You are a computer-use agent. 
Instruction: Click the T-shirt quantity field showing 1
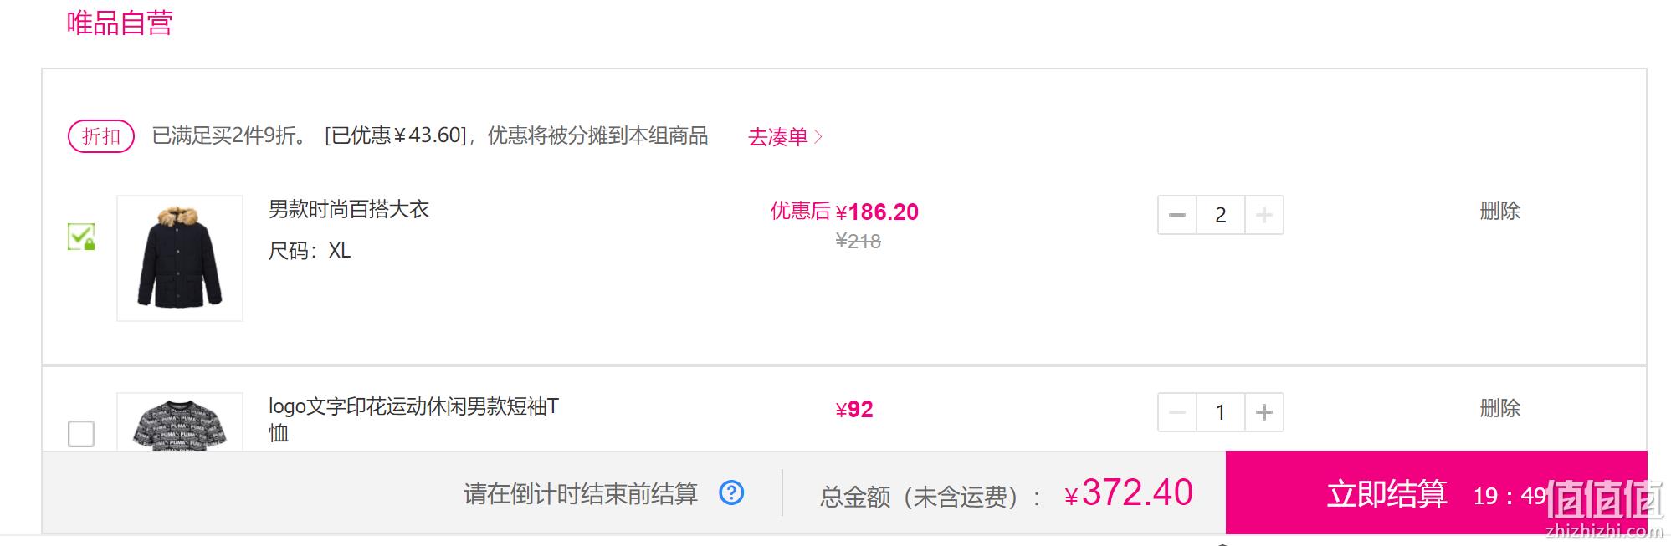1221,412
